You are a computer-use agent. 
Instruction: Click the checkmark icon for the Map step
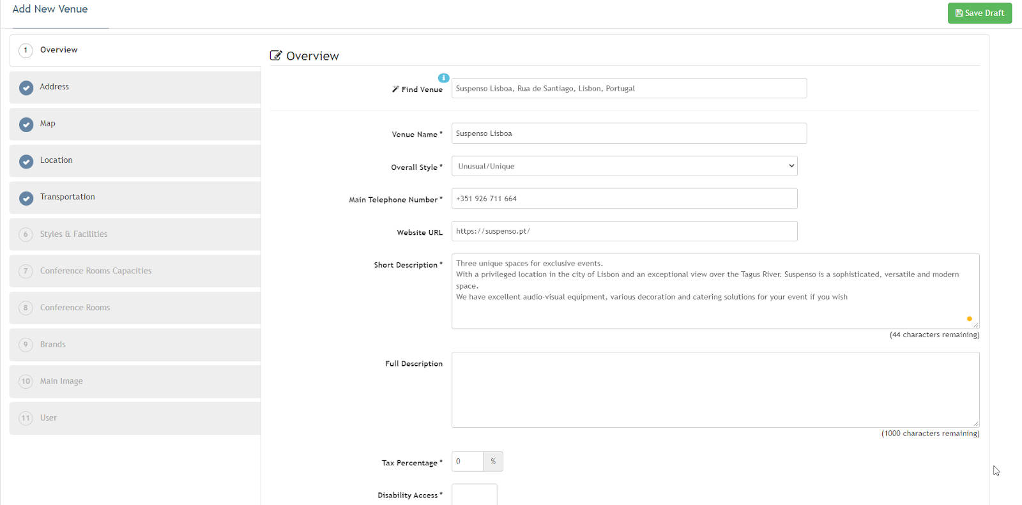(x=26, y=124)
